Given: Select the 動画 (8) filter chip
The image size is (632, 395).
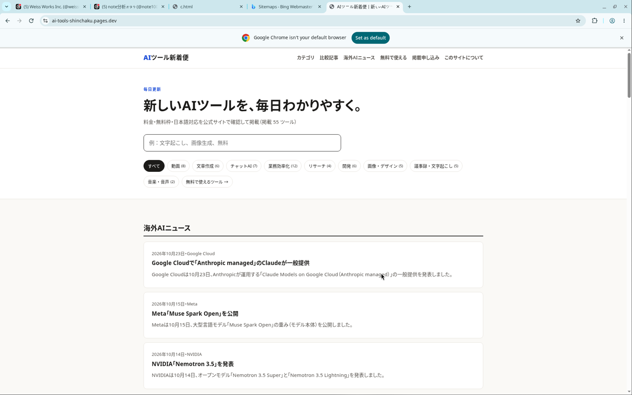Looking at the screenshot, I should tap(178, 166).
